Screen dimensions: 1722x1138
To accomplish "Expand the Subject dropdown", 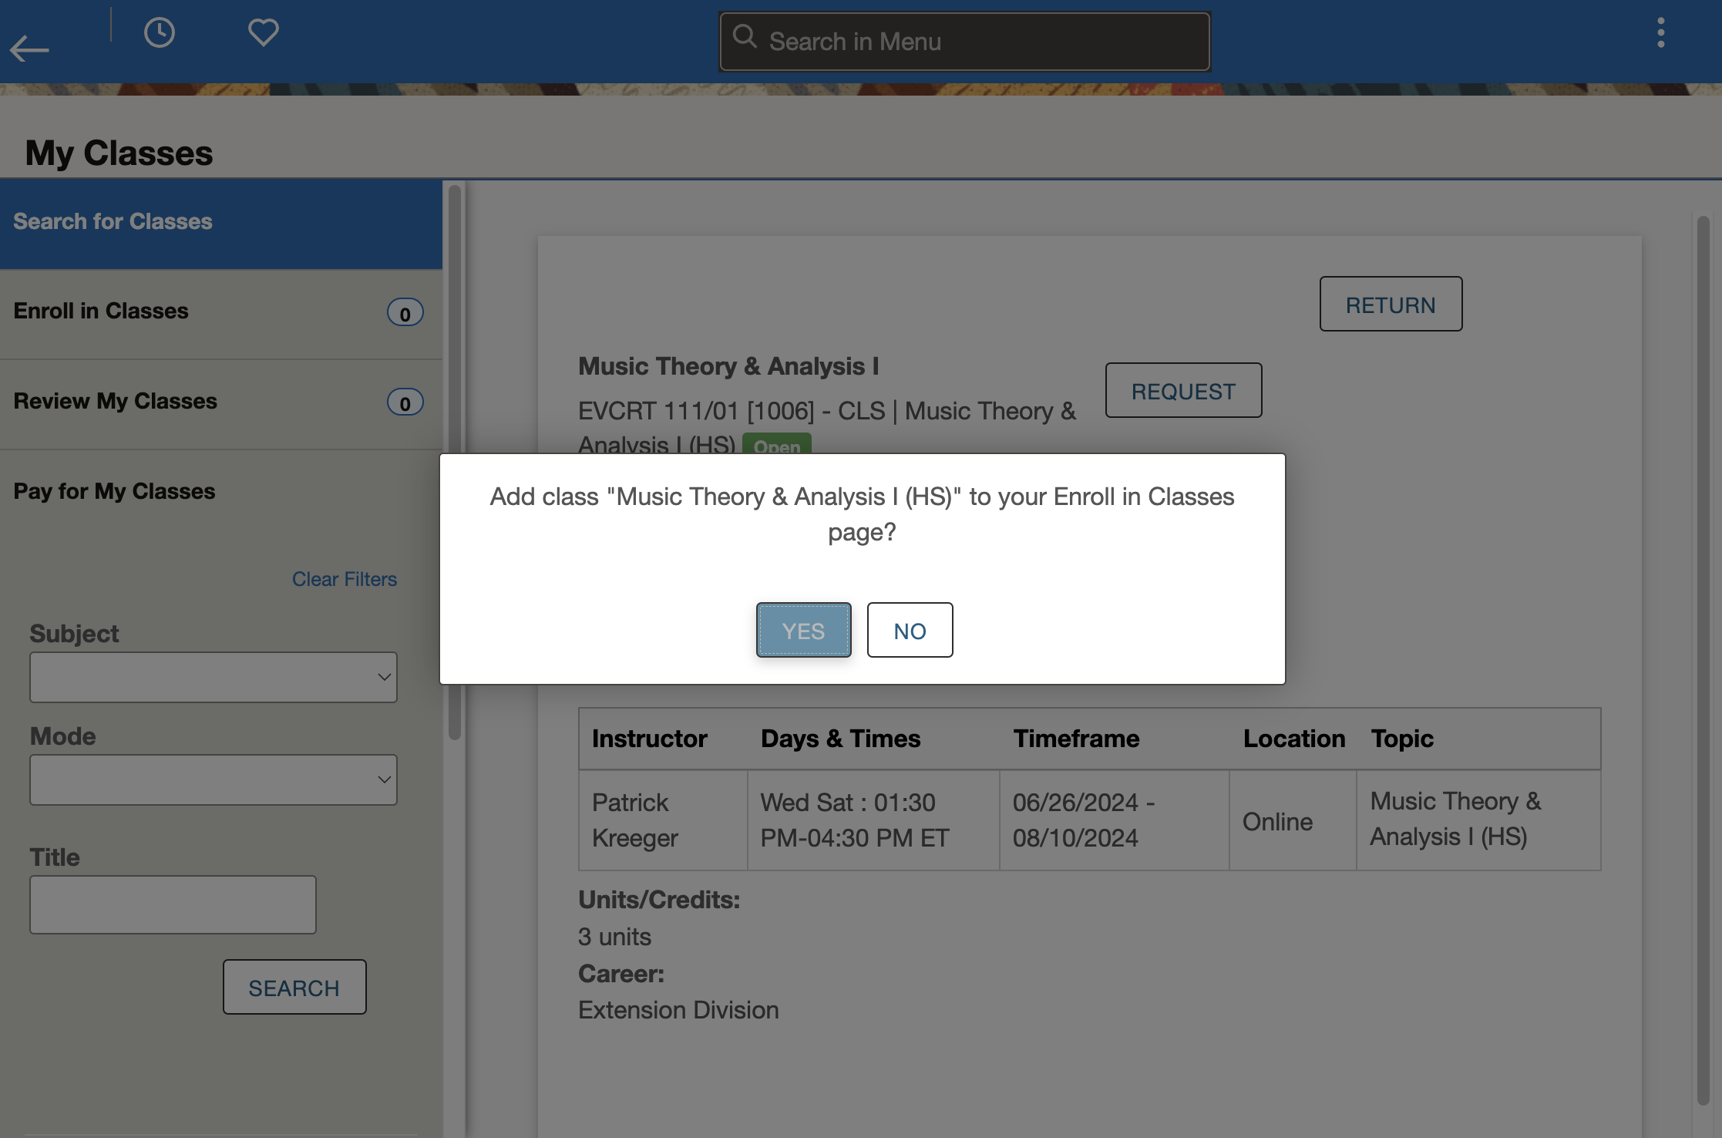I will pyautogui.click(x=214, y=677).
